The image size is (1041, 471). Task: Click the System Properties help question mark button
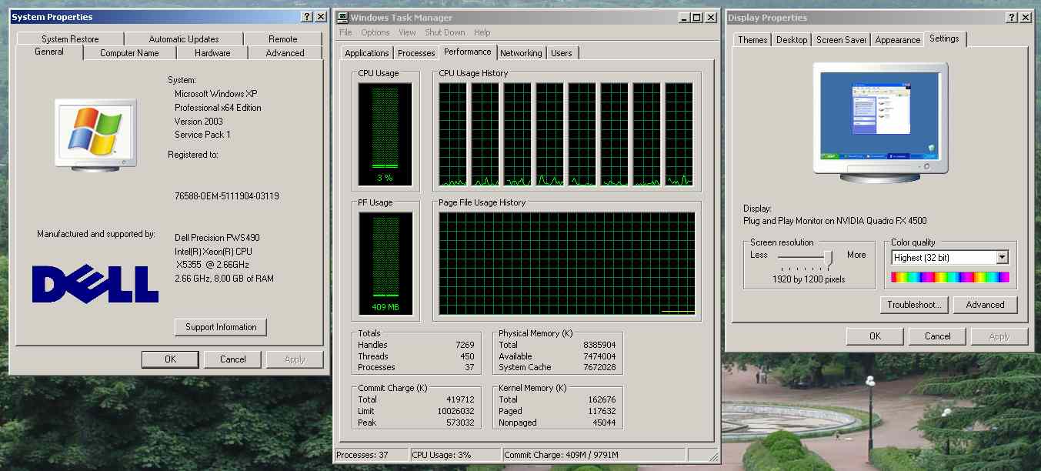(x=307, y=17)
